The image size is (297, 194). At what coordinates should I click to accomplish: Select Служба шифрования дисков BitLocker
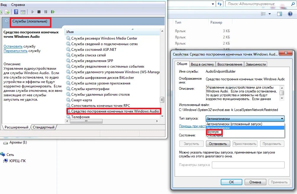103,78
